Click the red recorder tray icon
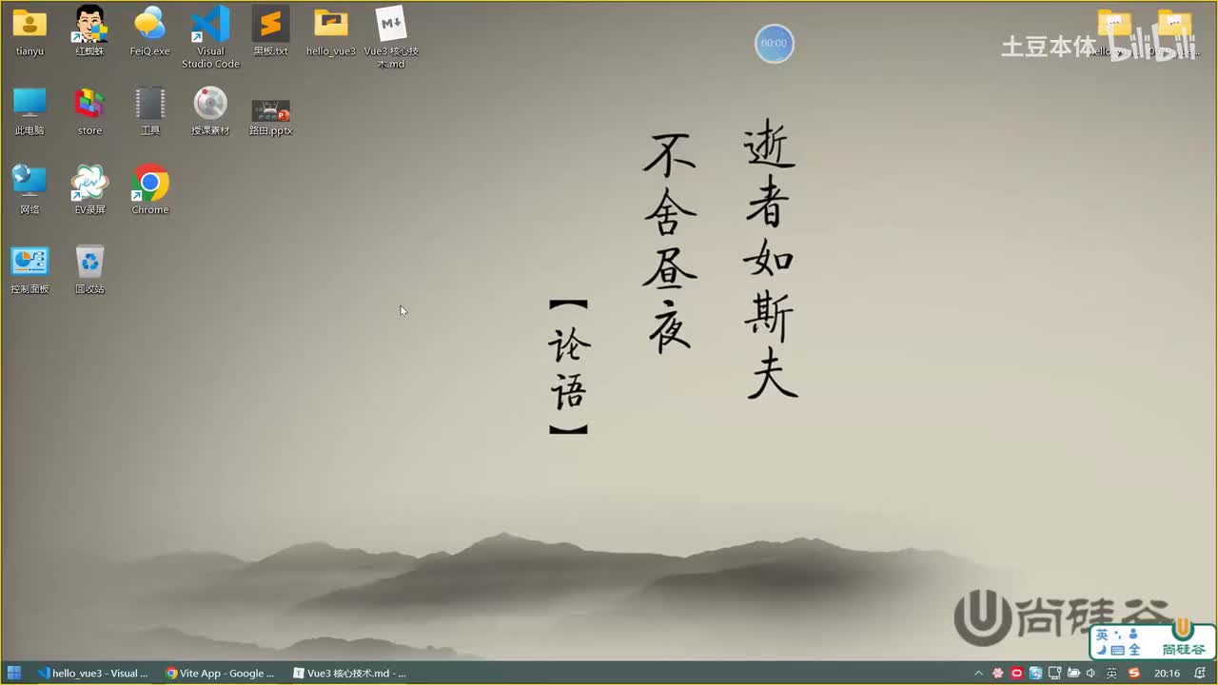Image resolution: width=1218 pixels, height=685 pixels. [x=1016, y=674]
